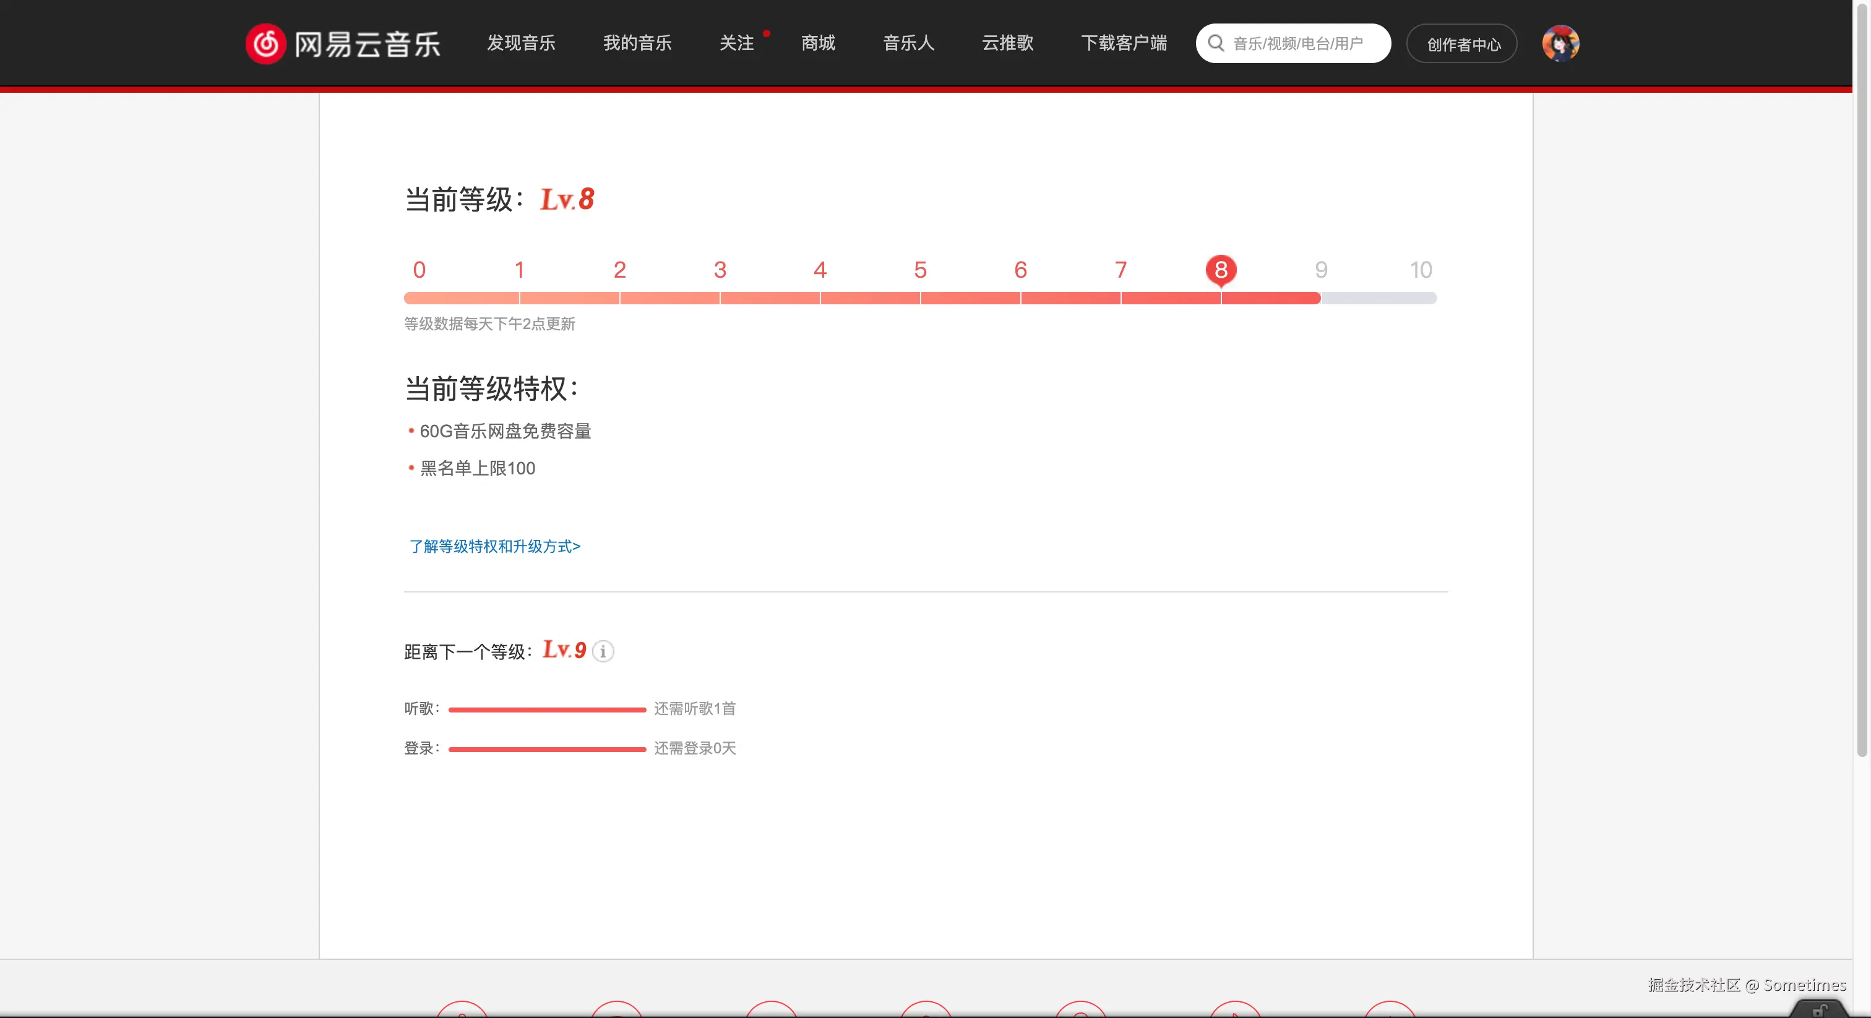Screen dimensions: 1871x1018
Task: Click the info icon beside Lv.9
Action: pos(603,652)
